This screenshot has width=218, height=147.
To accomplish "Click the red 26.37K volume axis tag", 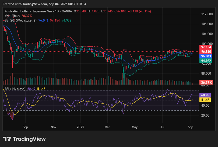I will (206, 82).
